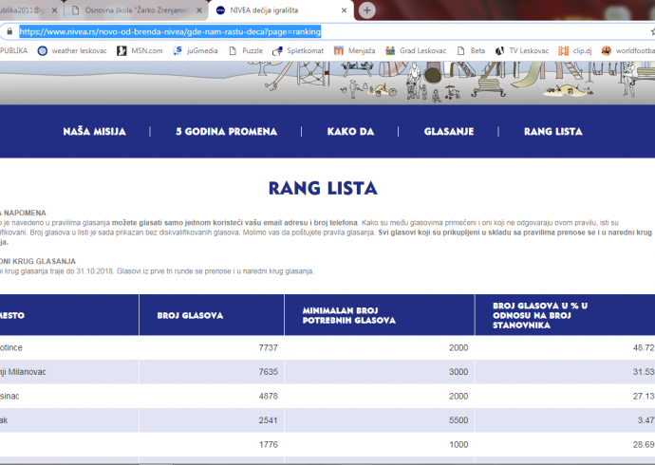Select vote count 1776
Viewport: 655px width, 465px height.
269,444
